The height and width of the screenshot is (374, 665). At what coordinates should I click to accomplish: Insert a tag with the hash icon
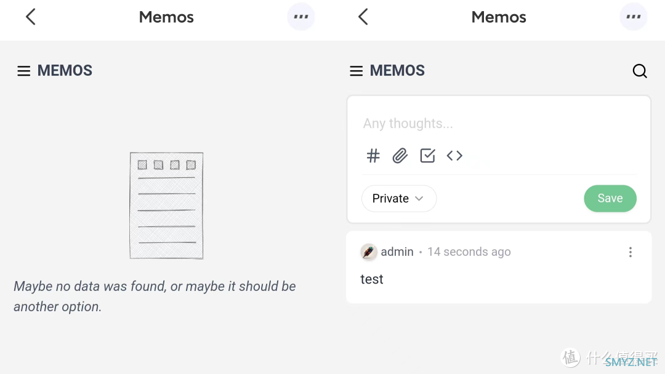[373, 156]
